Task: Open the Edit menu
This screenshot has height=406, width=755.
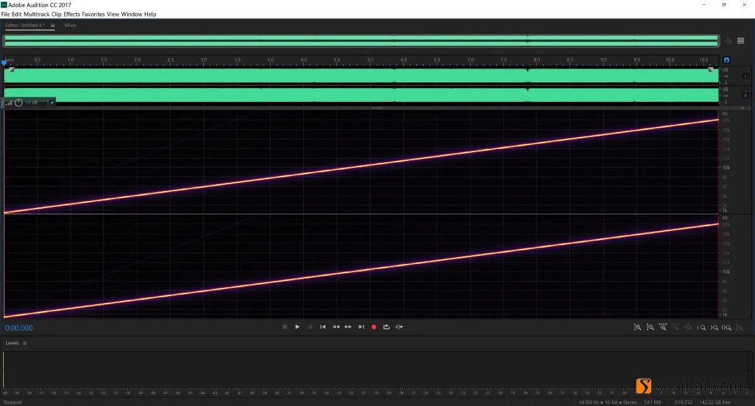Action: [16, 14]
